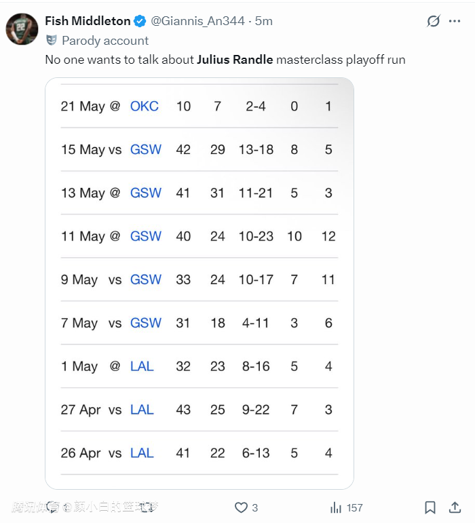Click GSW link in the 15 May row
475x523 pixels.
146,150
